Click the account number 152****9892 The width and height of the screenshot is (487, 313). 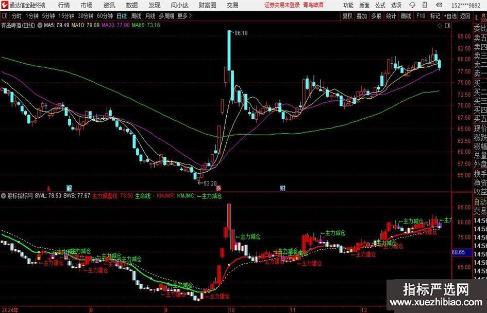tap(466, 5)
